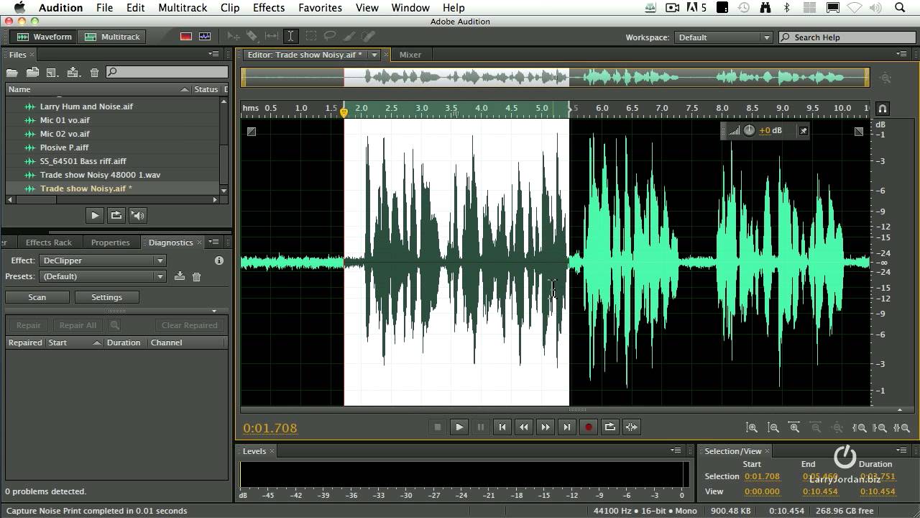The width and height of the screenshot is (920, 518).
Task: Select the Razor tool in toolbar
Action: pyautogui.click(x=252, y=36)
